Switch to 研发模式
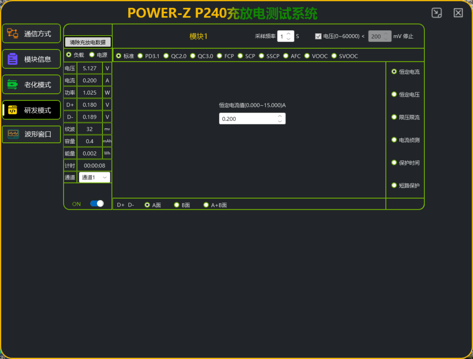The width and height of the screenshot is (473, 359). [32, 110]
